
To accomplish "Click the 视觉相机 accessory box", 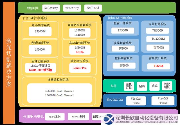I will click(167, 86).
